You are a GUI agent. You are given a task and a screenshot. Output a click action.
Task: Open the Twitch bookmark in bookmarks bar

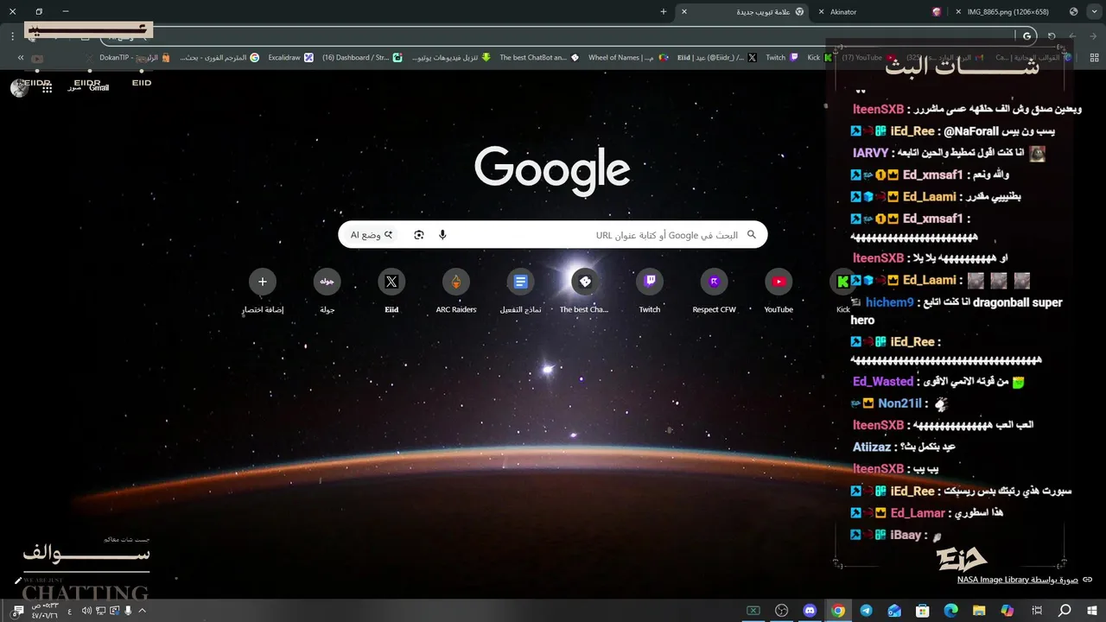[x=782, y=58]
